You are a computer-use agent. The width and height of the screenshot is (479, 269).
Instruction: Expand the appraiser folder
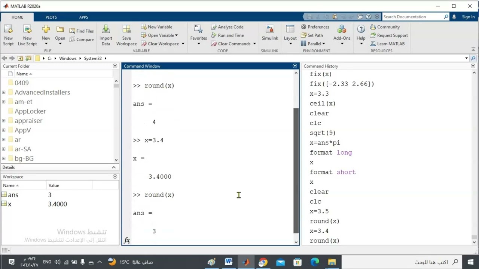4,121
